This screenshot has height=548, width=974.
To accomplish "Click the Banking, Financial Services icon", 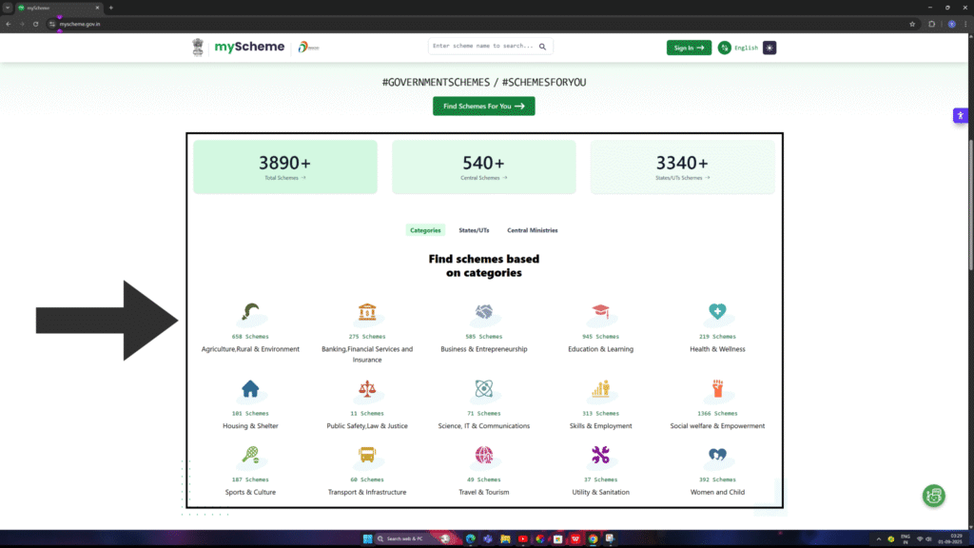I will pyautogui.click(x=367, y=313).
